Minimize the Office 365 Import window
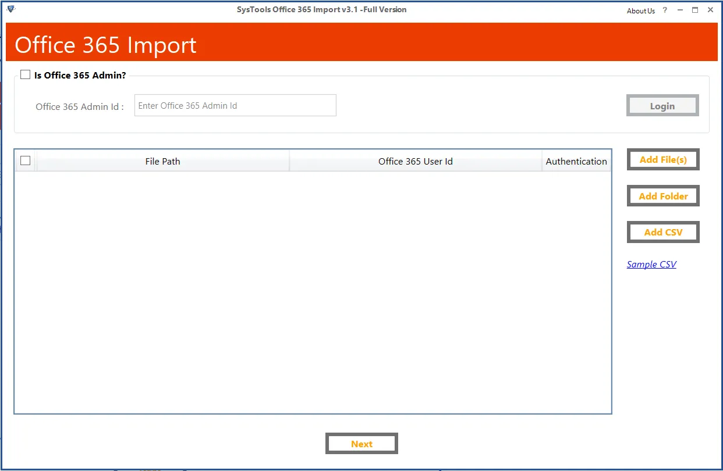Screen dimensions: 723x471 pyautogui.click(x=679, y=10)
